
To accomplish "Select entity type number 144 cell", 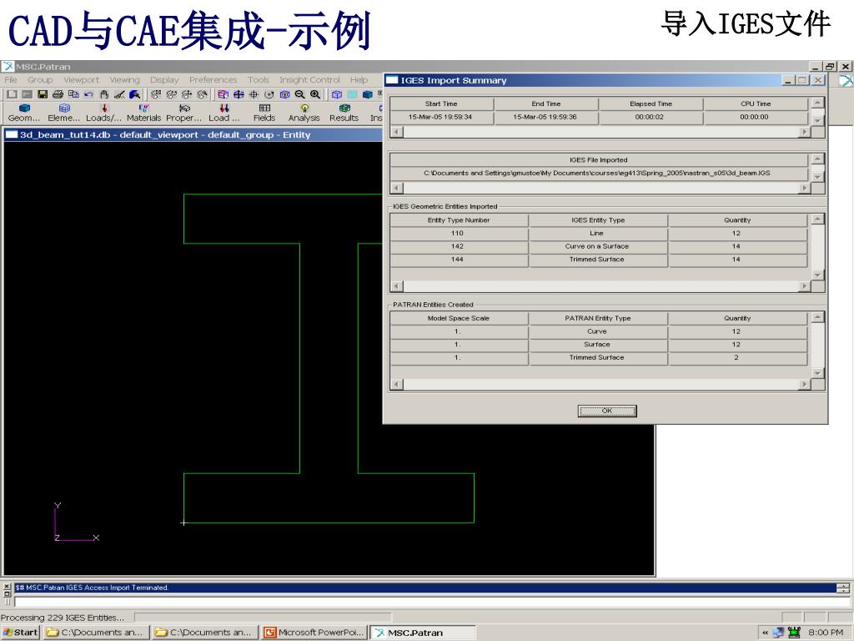I will [459, 260].
